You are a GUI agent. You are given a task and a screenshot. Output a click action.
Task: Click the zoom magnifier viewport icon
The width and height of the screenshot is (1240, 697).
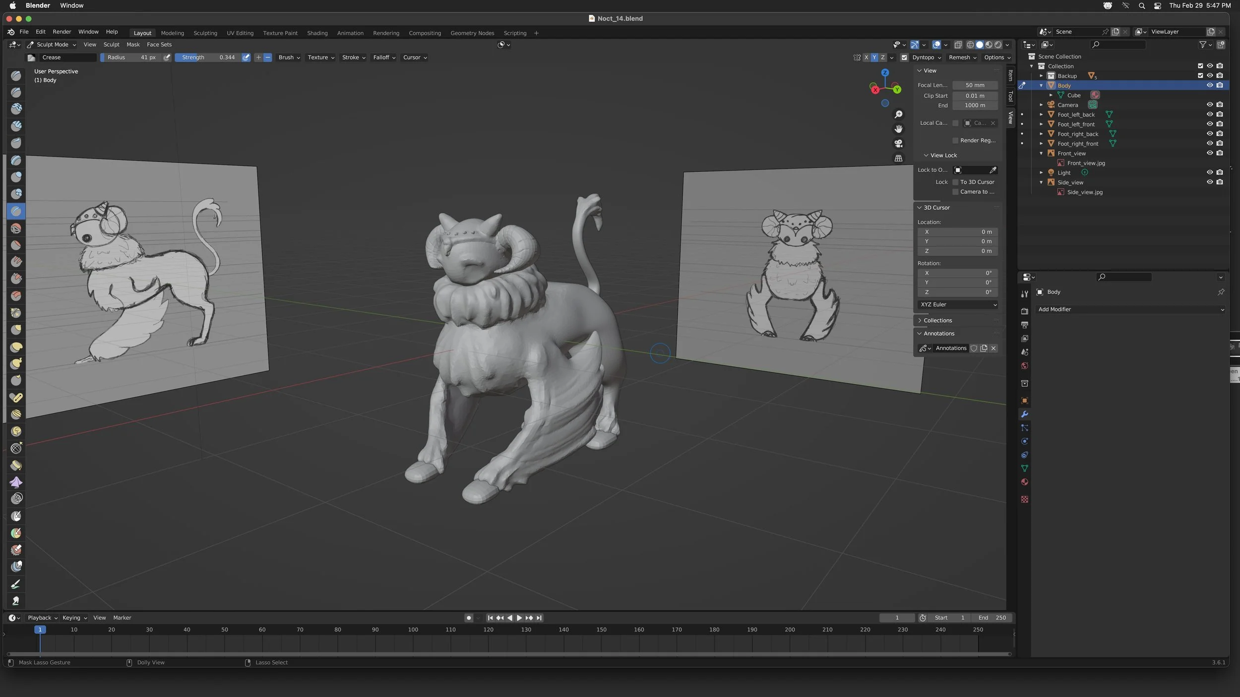click(898, 115)
